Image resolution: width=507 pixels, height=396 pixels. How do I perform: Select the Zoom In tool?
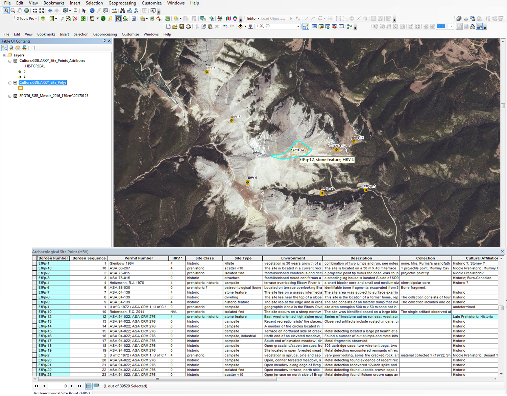[x=6, y=11]
